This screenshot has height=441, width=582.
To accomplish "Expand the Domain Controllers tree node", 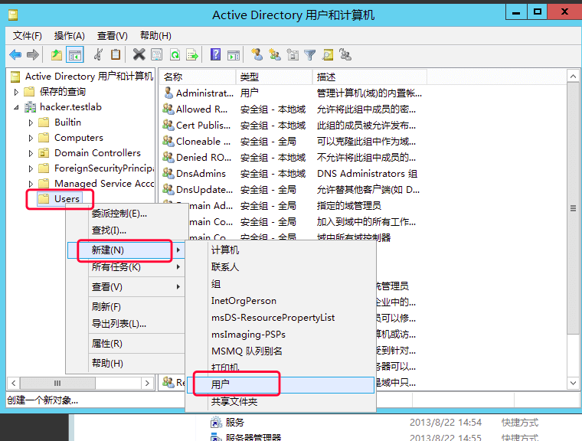I will (31, 153).
